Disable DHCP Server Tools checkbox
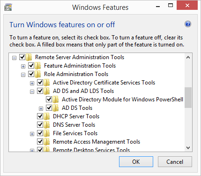 [40, 116]
